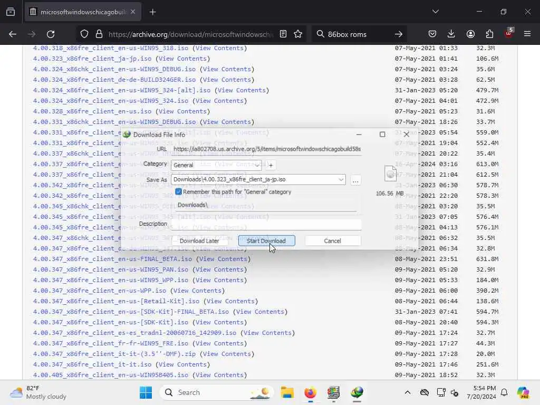Click the file type icon in dialog
This screenshot has height=405, width=540.
[390, 173]
